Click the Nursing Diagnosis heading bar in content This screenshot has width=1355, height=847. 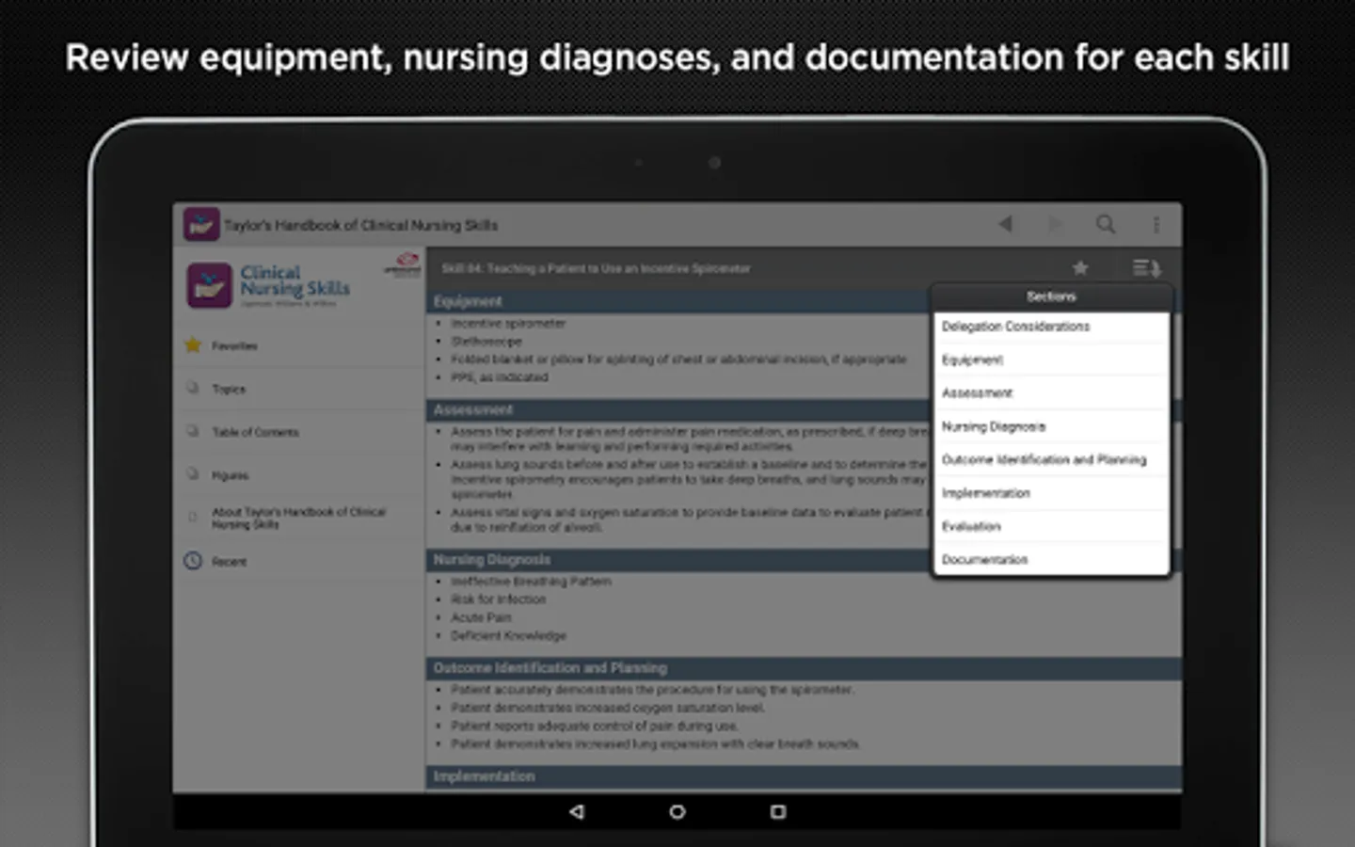click(678, 559)
